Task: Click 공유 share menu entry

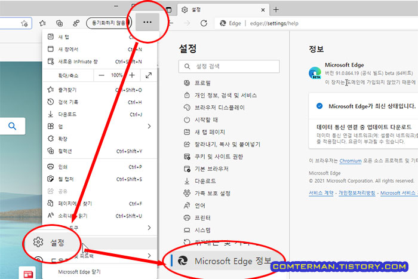Action: click(x=100, y=191)
